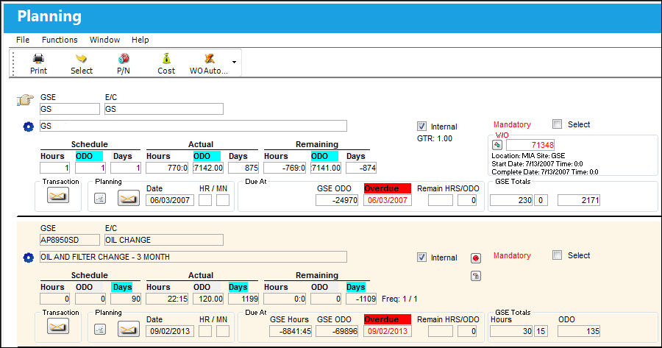Open the Cost toolbar tool

[x=166, y=58]
